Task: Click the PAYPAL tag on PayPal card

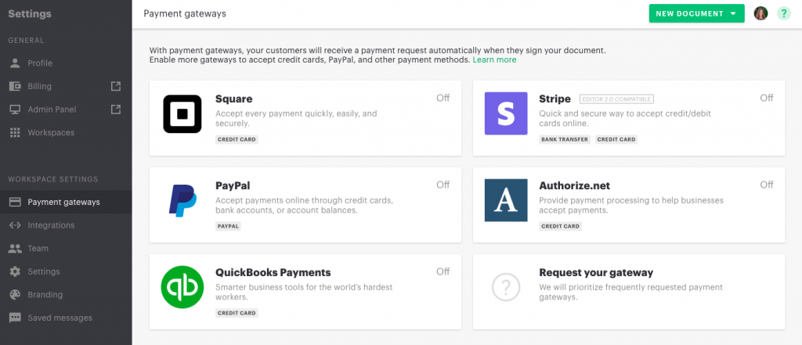Action: pos(228,226)
